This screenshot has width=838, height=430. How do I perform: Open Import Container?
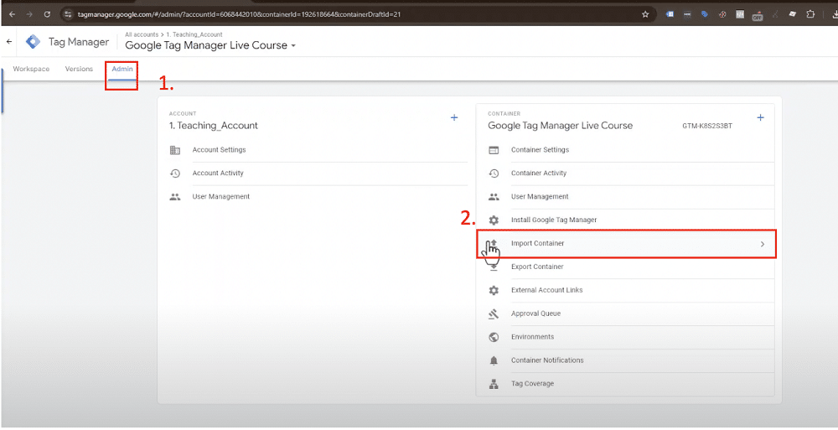pos(626,244)
